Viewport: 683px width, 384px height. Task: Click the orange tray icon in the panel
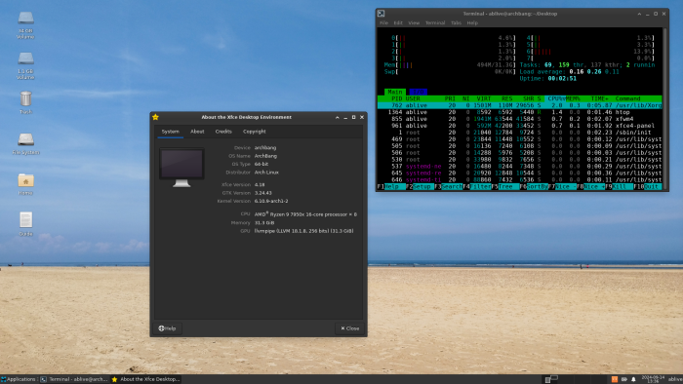(x=614, y=379)
